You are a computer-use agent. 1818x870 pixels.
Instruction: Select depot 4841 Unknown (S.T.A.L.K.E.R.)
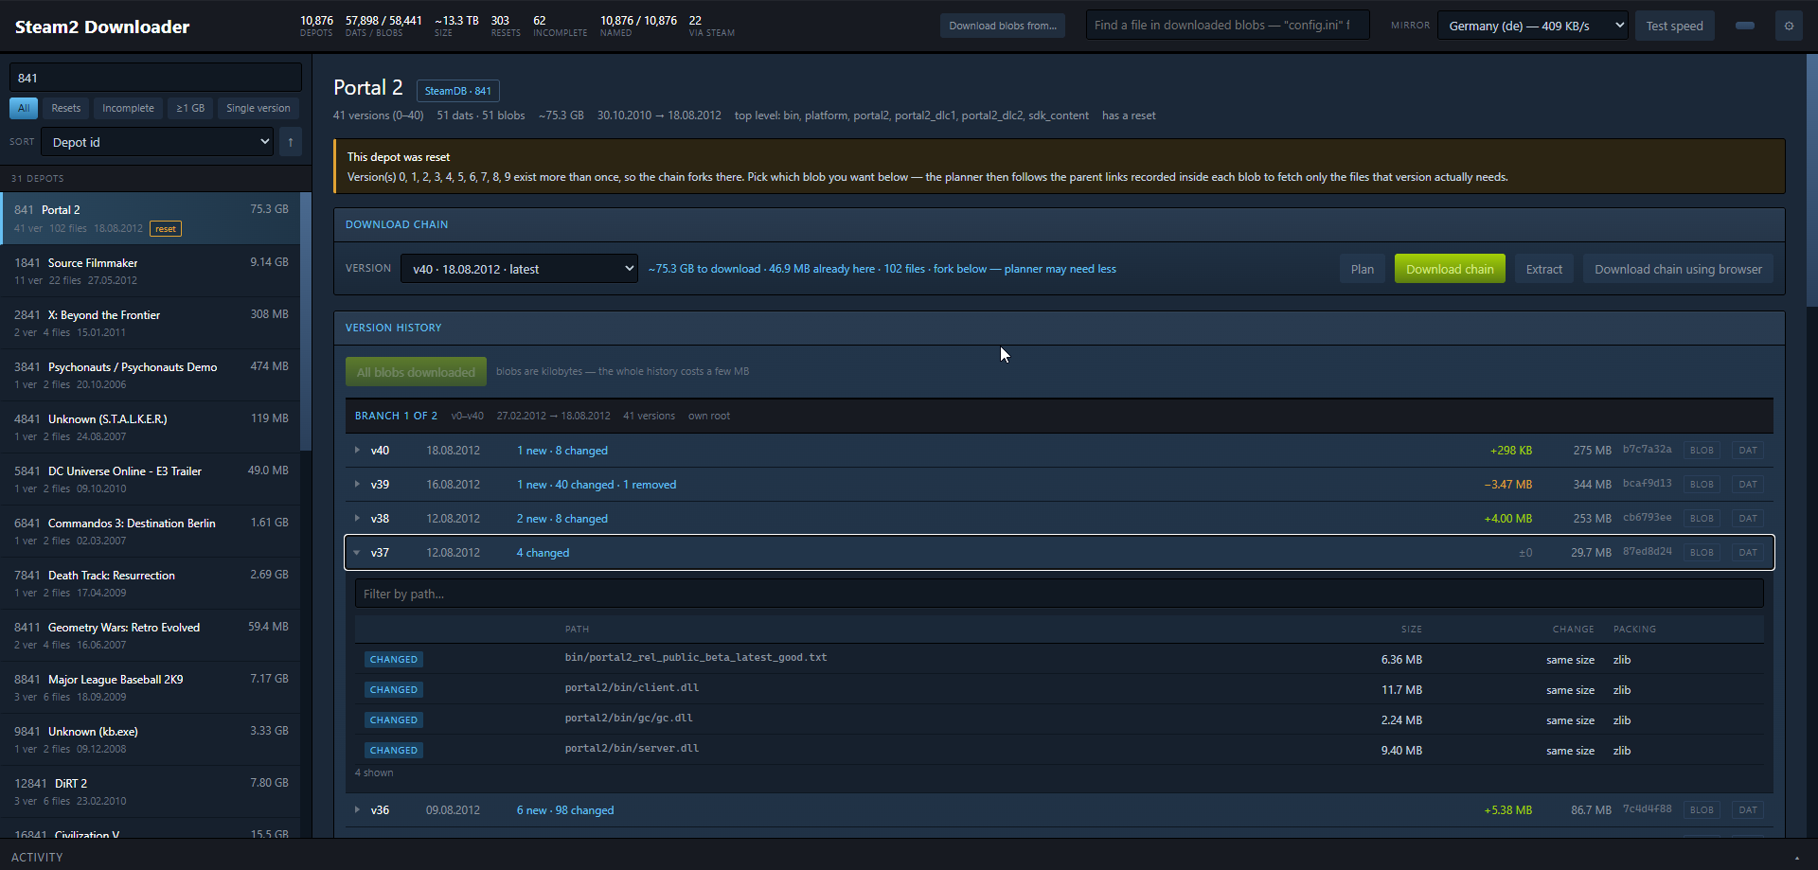pyautogui.click(x=151, y=427)
